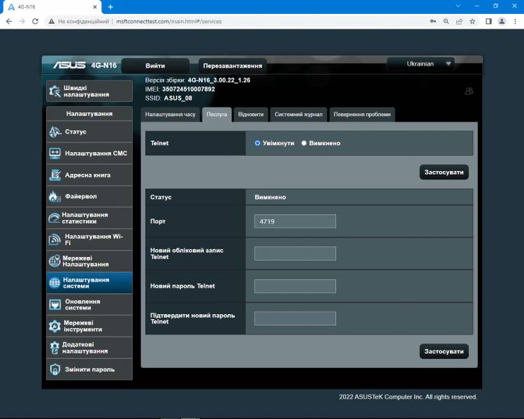Bookmark this page with star icon
The width and height of the screenshot is (524, 419).
472,22
